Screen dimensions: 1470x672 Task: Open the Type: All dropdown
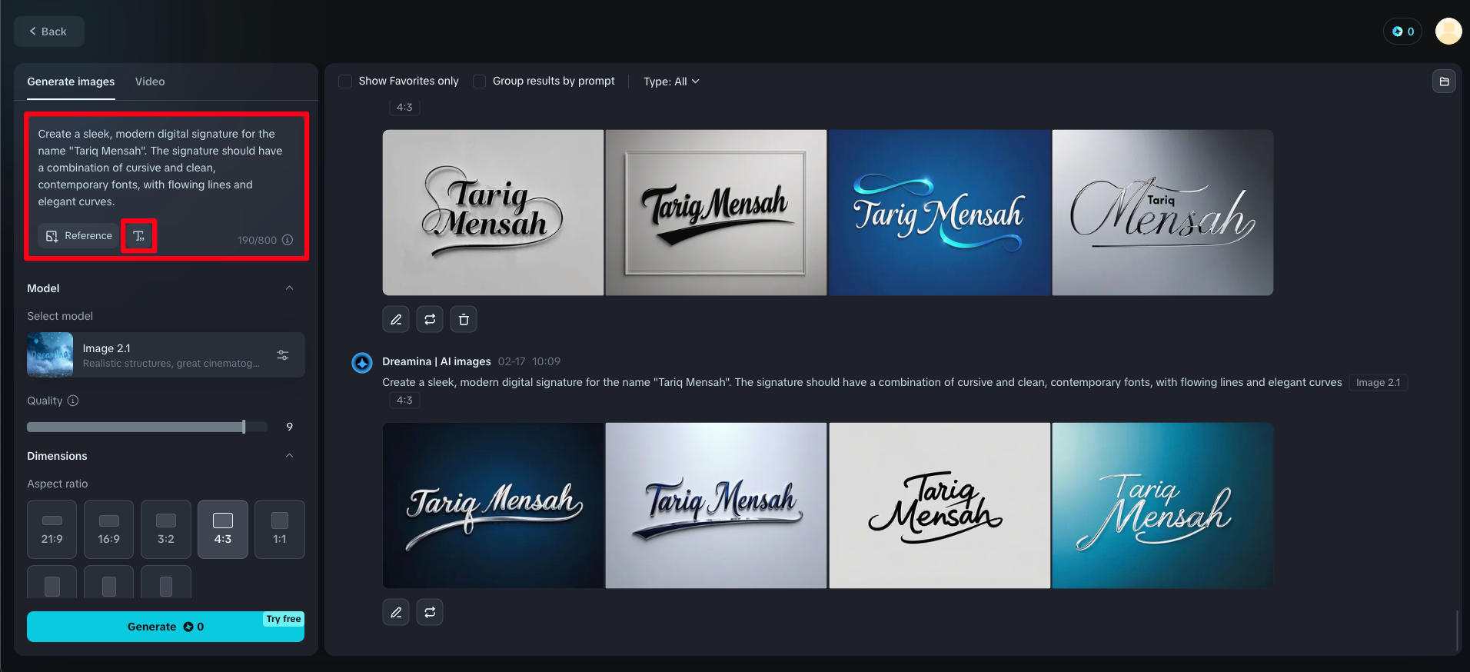671,82
